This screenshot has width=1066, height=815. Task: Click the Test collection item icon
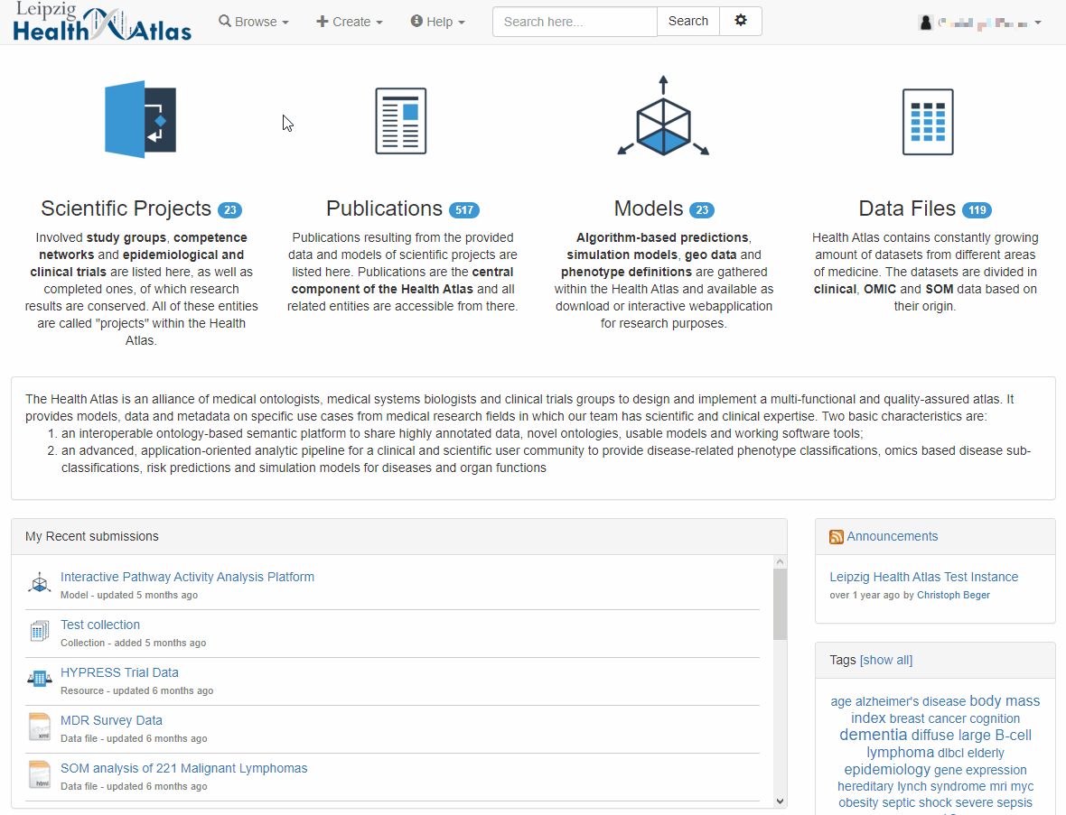[39, 631]
